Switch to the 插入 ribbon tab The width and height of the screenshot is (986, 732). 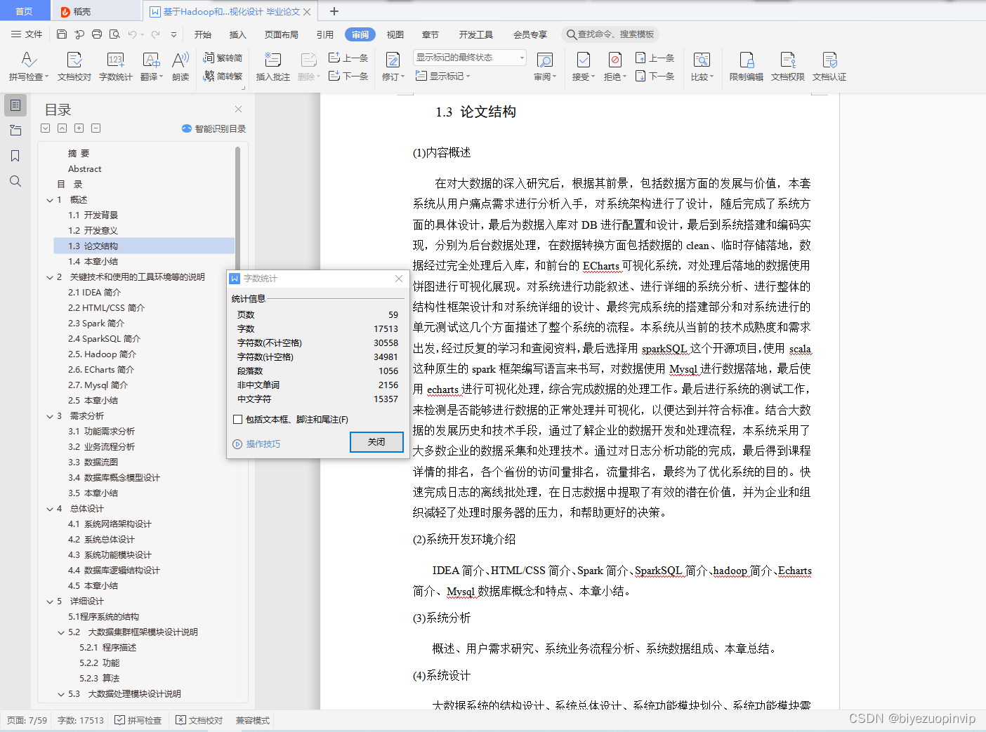tap(238, 34)
